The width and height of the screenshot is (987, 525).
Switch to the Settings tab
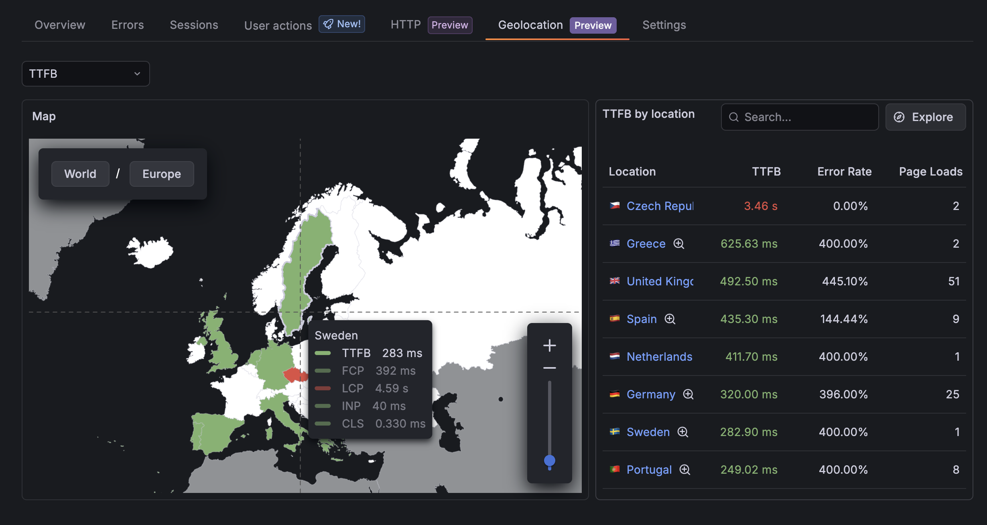(x=664, y=25)
